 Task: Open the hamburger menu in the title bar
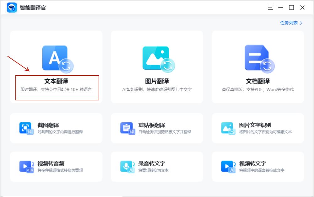point(270,7)
